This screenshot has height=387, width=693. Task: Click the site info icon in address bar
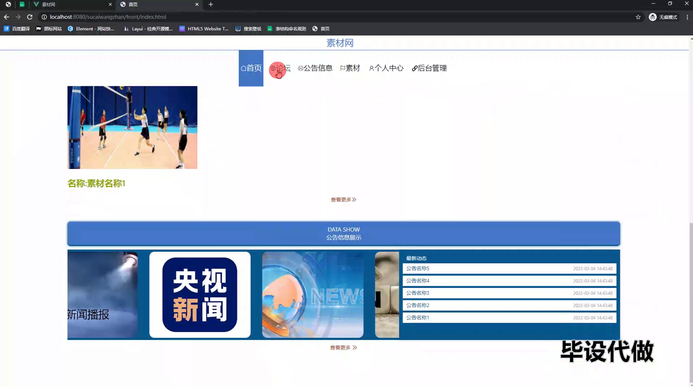pyautogui.click(x=44, y=17)
